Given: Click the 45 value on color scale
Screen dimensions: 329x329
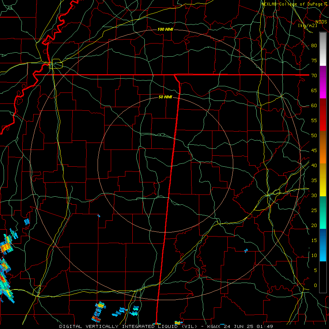Looking at the screenshot, I should tap(314, 151).
